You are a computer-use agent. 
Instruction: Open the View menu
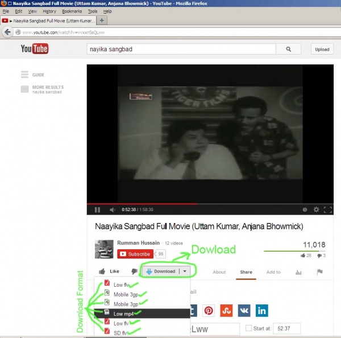(x=32, y=11)
